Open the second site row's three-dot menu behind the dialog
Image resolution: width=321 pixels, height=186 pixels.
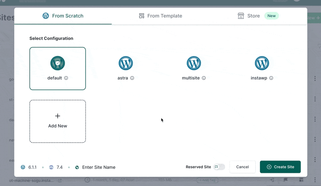(x=315, y=99)
